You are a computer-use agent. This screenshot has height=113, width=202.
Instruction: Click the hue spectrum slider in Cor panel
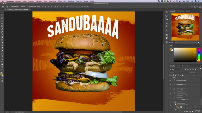tap(199, 55)
